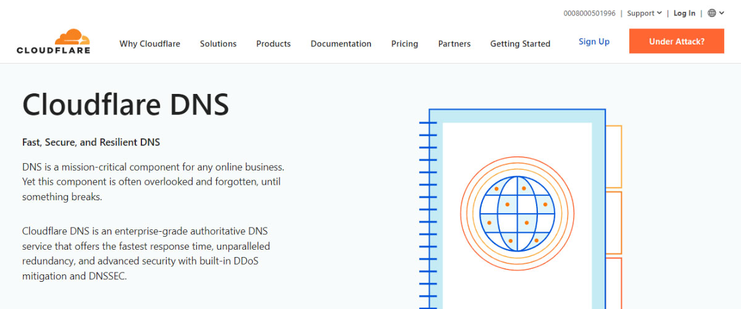Open the Solutions menu

pos(218,44)
